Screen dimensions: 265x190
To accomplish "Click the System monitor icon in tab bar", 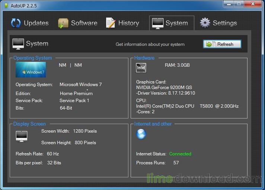I will (x=158, y=23).
